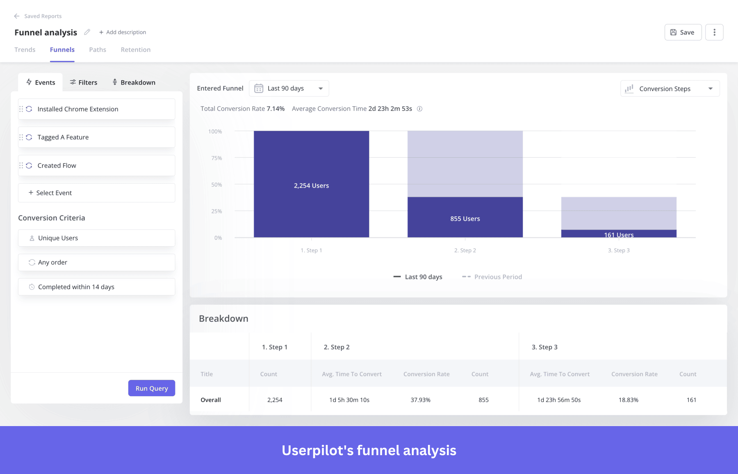The height and width of the screenshot is (474, 738).
Task: Click the bar chart icon near Conversion Steps
Action: [x=629, y=88]
